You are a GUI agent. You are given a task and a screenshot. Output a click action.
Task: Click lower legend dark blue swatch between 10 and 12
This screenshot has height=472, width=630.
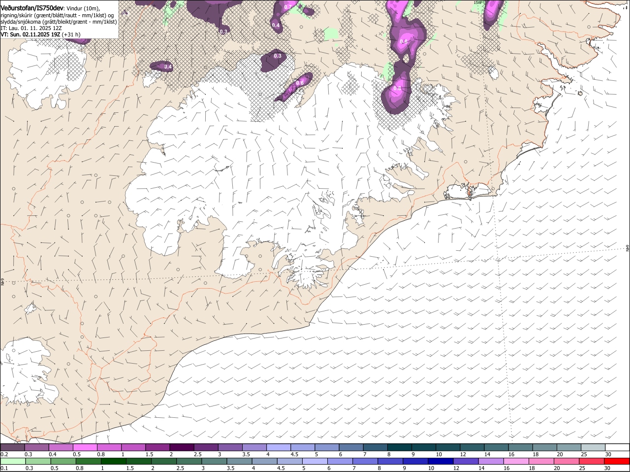coord(440,461)
